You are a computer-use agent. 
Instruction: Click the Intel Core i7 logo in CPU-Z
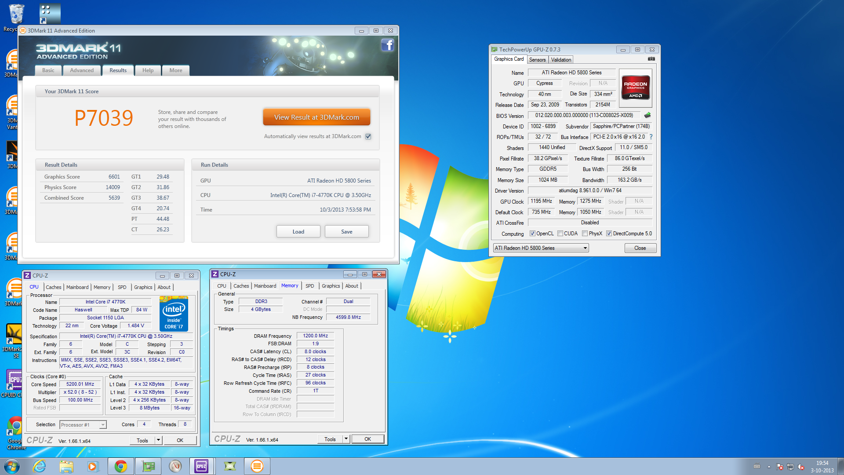click(x=174, y=314)
